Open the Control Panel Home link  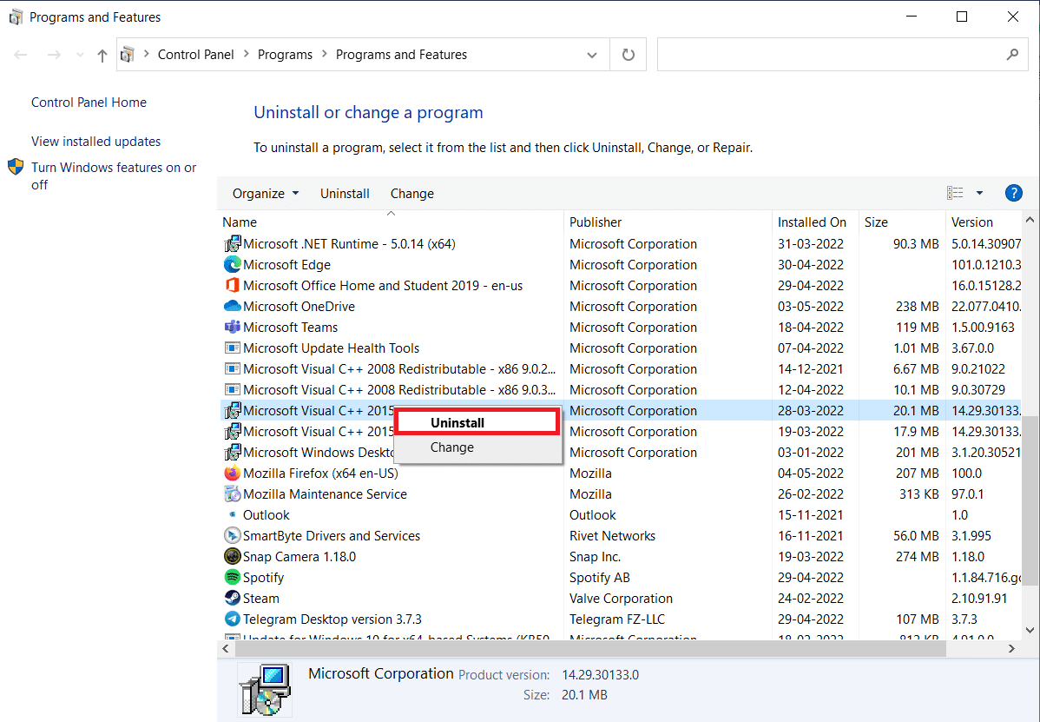coord(89,103)
